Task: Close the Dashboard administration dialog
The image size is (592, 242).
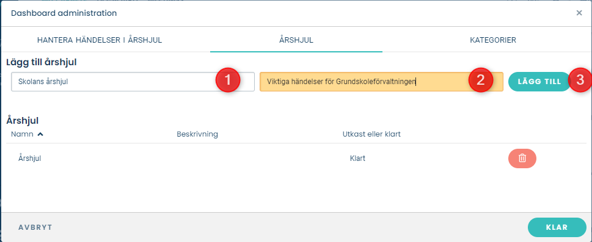Action: (x=579, y=13)
